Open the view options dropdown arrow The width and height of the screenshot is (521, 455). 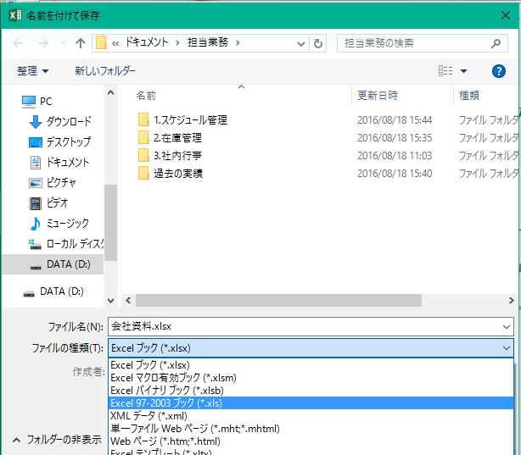[463, 71]
